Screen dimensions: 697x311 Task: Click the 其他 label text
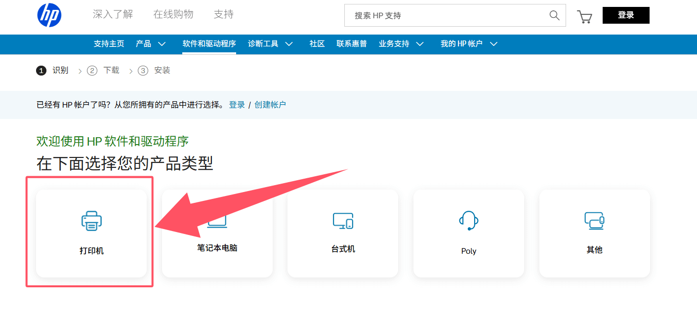coord(595,250)
